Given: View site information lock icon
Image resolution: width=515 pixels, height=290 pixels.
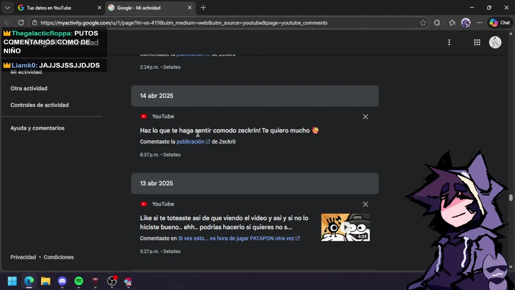Looking at the screenshot, I should click(x=35, y=23).
